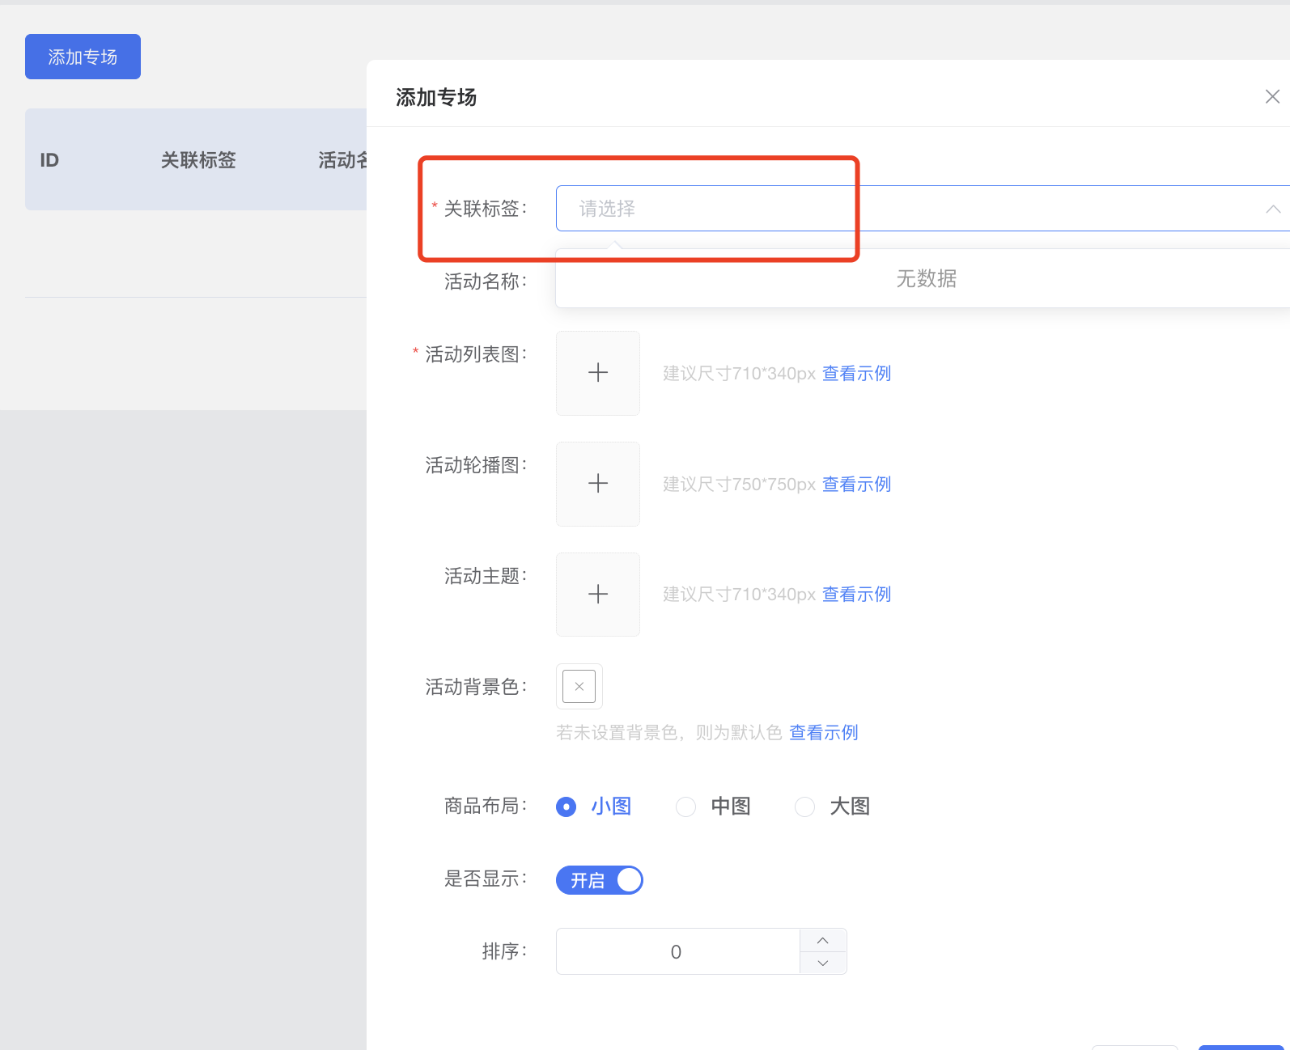Viewport: 1290px width, 1050px height.
Task: Click the 添加专场 blue button
Action: (83, 57)
